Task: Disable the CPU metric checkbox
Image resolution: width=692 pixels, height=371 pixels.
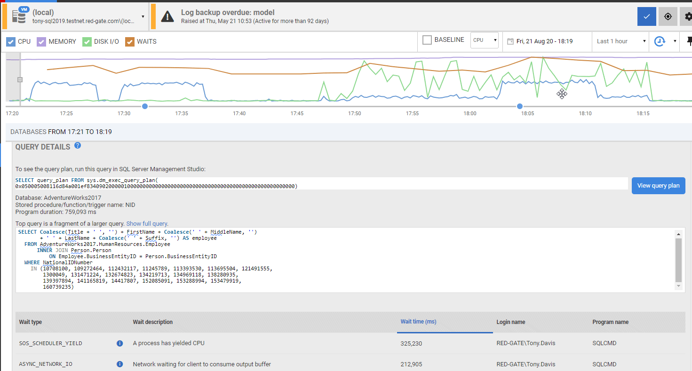Action: point(10,41)
